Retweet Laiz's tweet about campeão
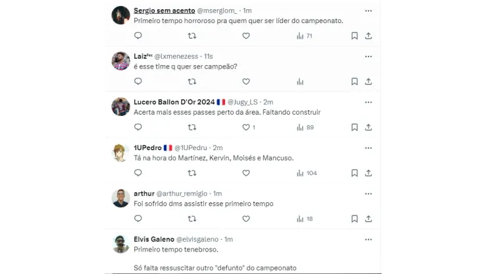The width and height of the screenshot is (487, 274). coord(192,82)
